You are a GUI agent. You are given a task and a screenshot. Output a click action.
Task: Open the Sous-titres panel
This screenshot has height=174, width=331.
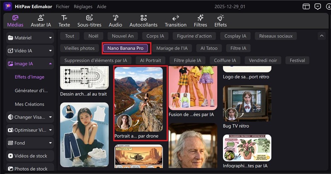[90, 21]
